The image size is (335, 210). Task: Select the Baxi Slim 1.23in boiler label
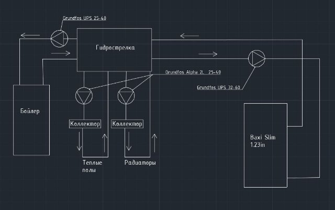pos(263,141)
